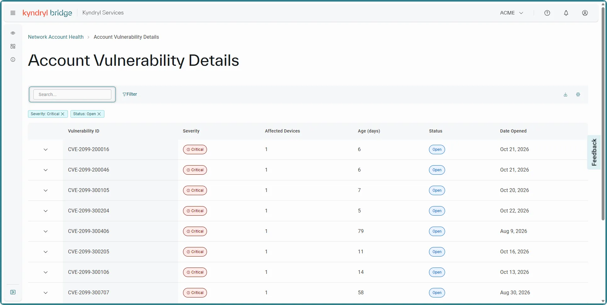Open the help question mark icon
This screenshot has width=607, height=305.
coord(547,13)
